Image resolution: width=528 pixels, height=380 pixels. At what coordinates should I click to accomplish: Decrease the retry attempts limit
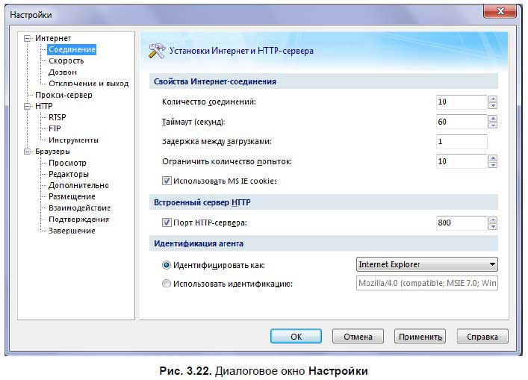click(493, 165)
